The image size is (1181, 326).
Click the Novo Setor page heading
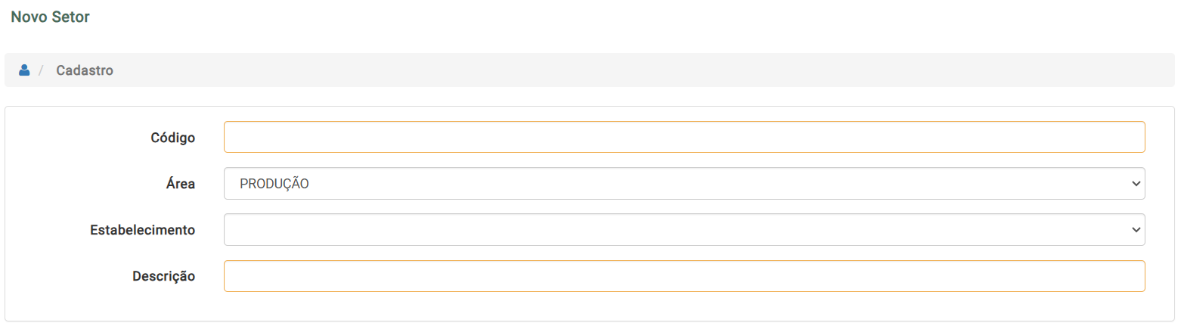(51, 17)
